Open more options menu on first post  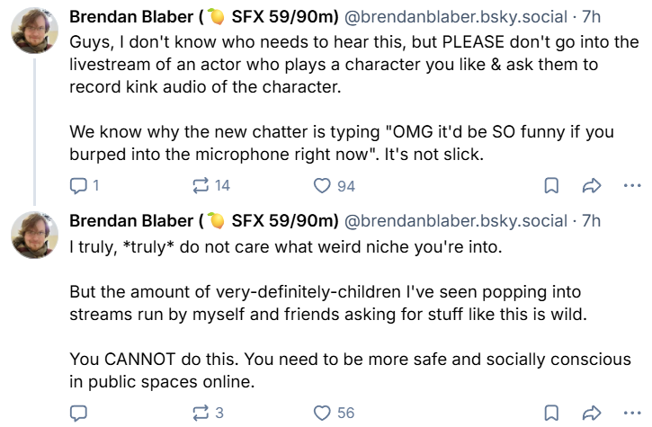click(632, 185)
